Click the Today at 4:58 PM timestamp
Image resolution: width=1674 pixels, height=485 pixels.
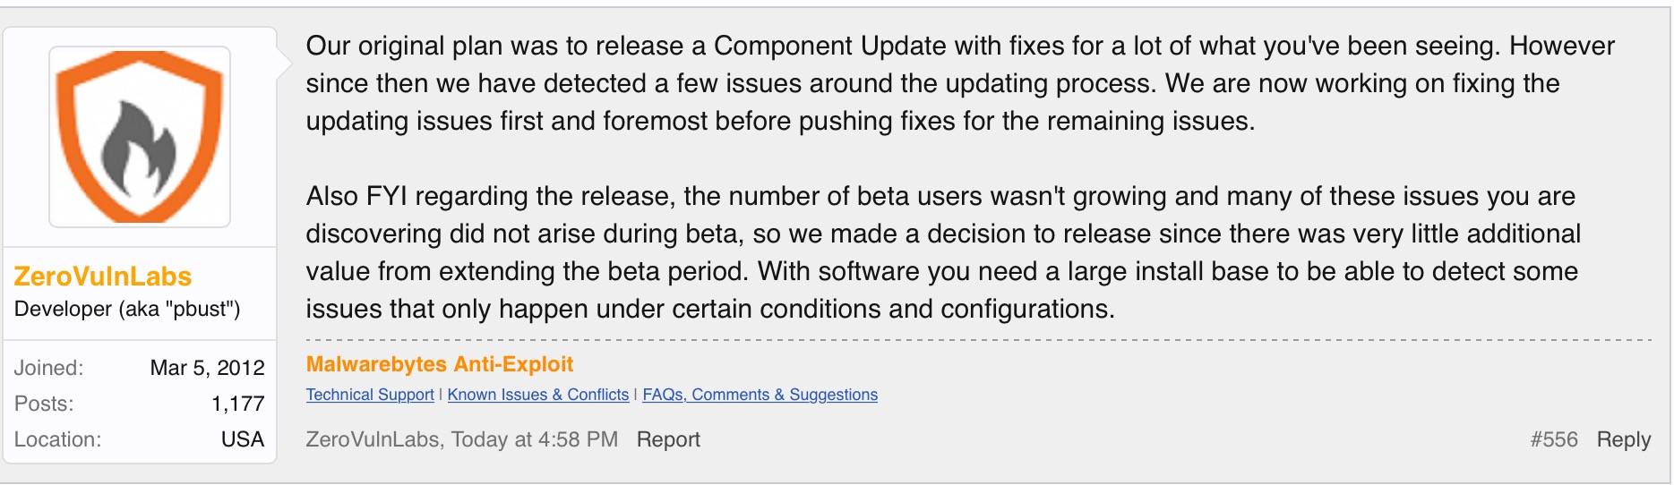click(535, 439)
